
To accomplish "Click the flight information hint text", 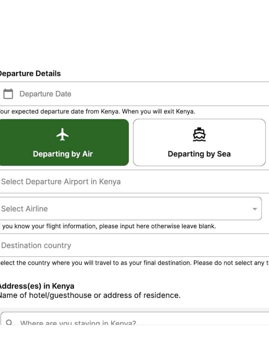I will tap(109, 226).
